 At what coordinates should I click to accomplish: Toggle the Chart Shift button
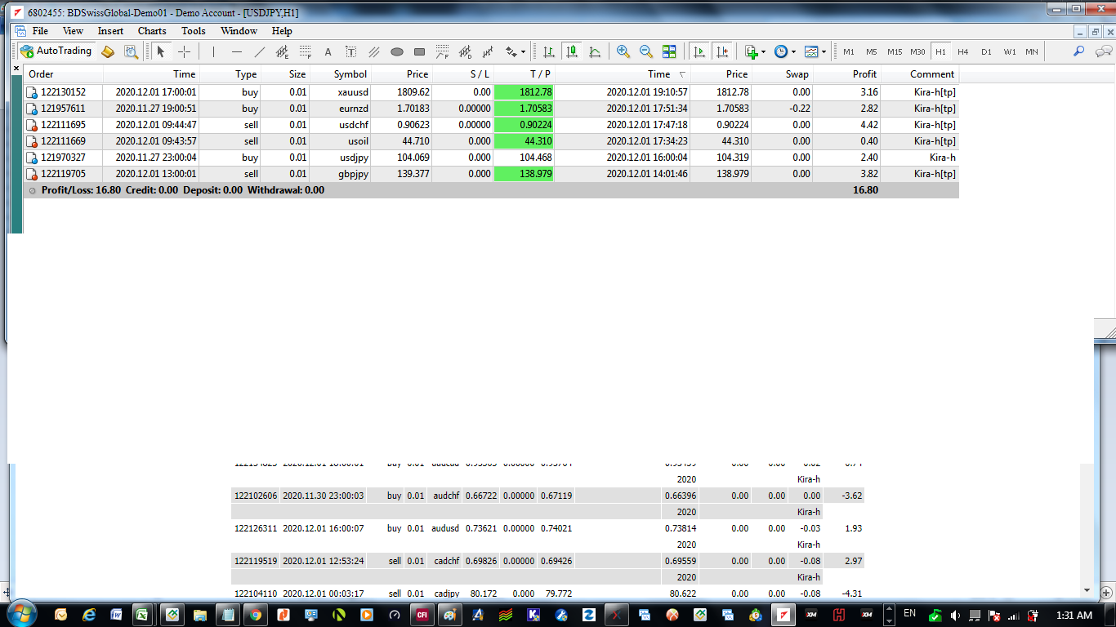722,51
